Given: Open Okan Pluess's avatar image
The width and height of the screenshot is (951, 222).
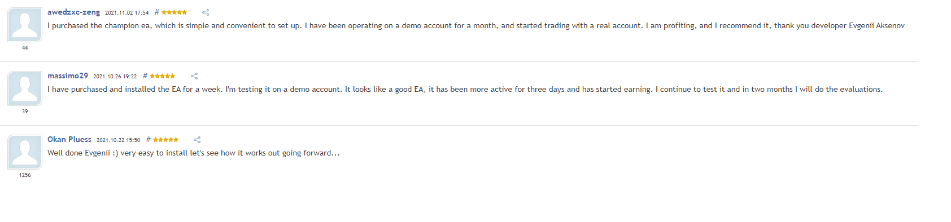Looking at the screenshot, I should 25,152.
